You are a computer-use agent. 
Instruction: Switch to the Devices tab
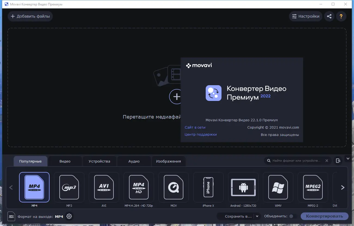click(x=99, y=161)
